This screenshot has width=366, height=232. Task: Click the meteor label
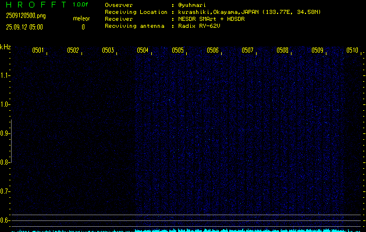point(81,19)
